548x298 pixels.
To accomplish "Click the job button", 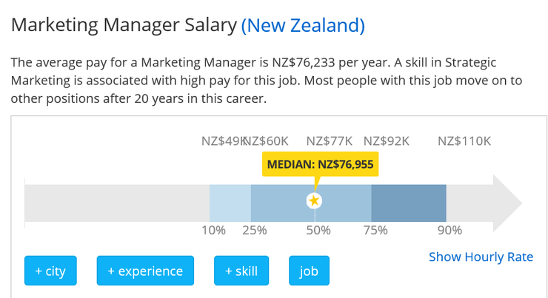I will [309, 271].
